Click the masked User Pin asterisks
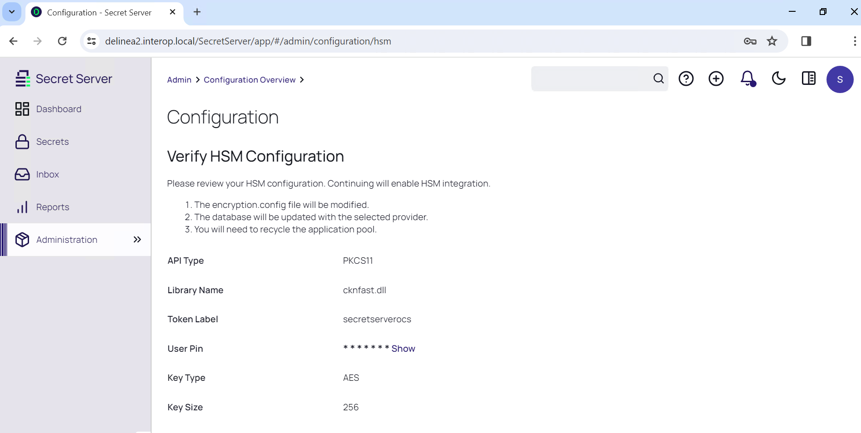Viewport: 861px width, 433px height. pyautogui.click(x=366, y=348)
